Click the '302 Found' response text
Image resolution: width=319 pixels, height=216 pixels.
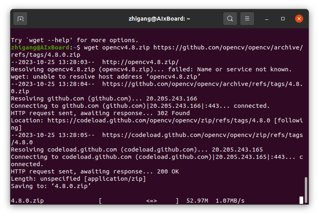click(x=173, y=113)
